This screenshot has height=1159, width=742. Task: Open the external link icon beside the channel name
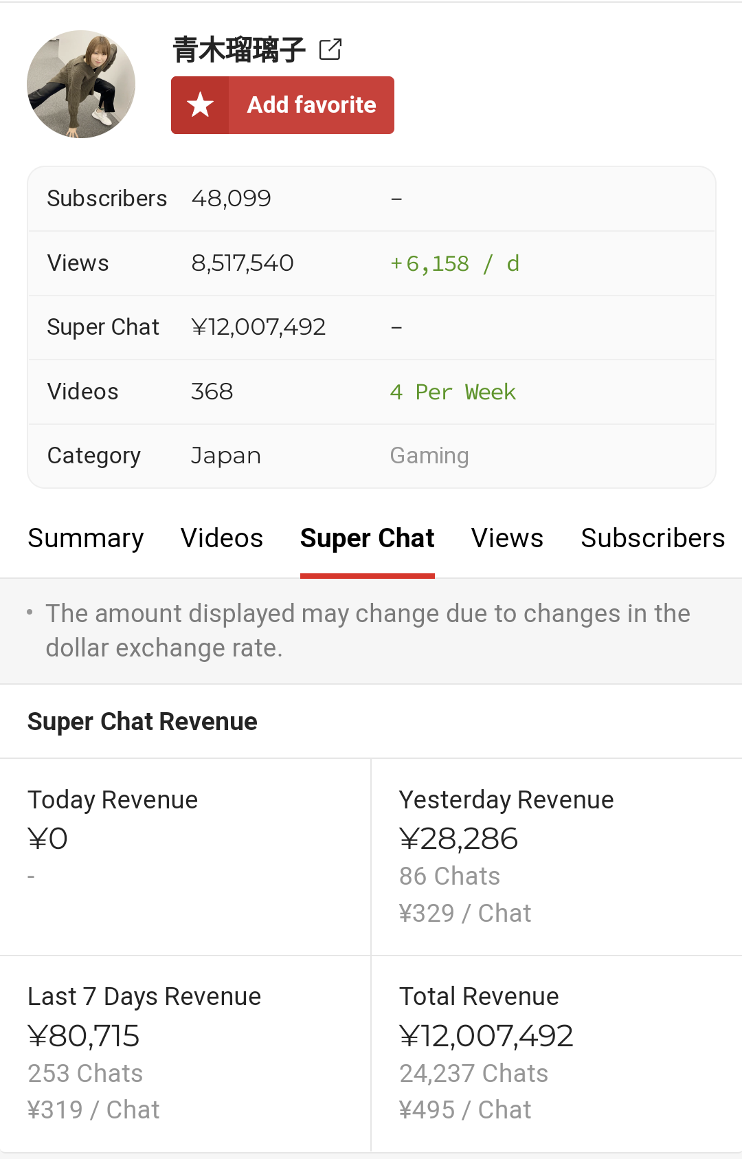(x=330, y=49)
